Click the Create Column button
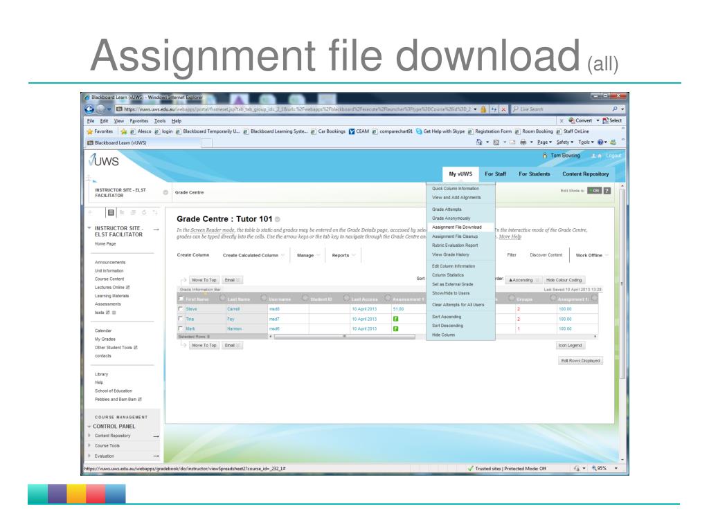 (193, 255)
